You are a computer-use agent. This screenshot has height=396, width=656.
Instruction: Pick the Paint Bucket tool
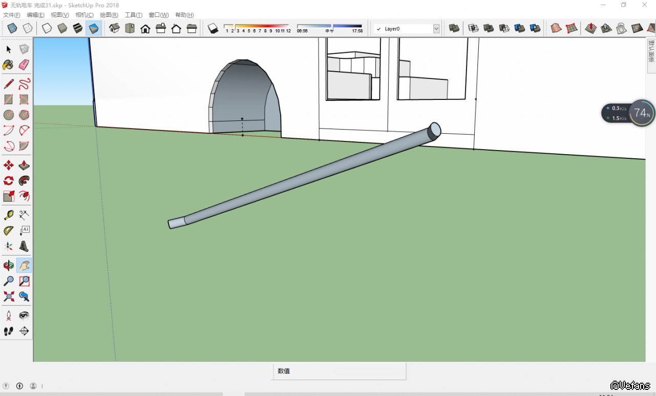point(9,65)
